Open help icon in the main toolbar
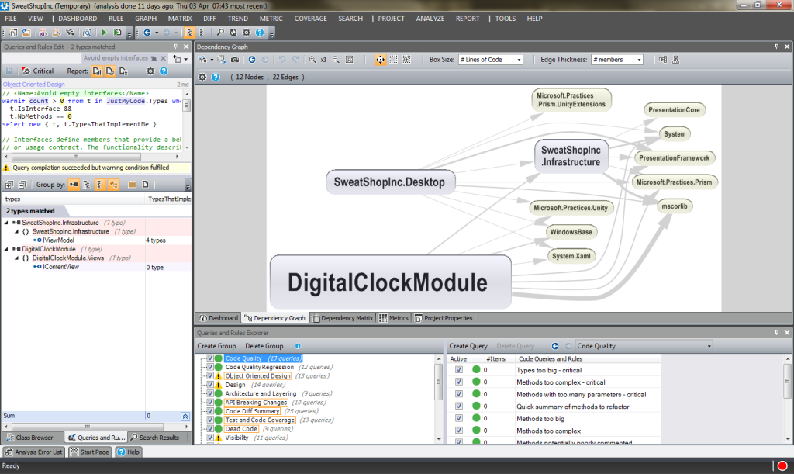The height and width of the screenshot is (474, 794). point(259,33)
